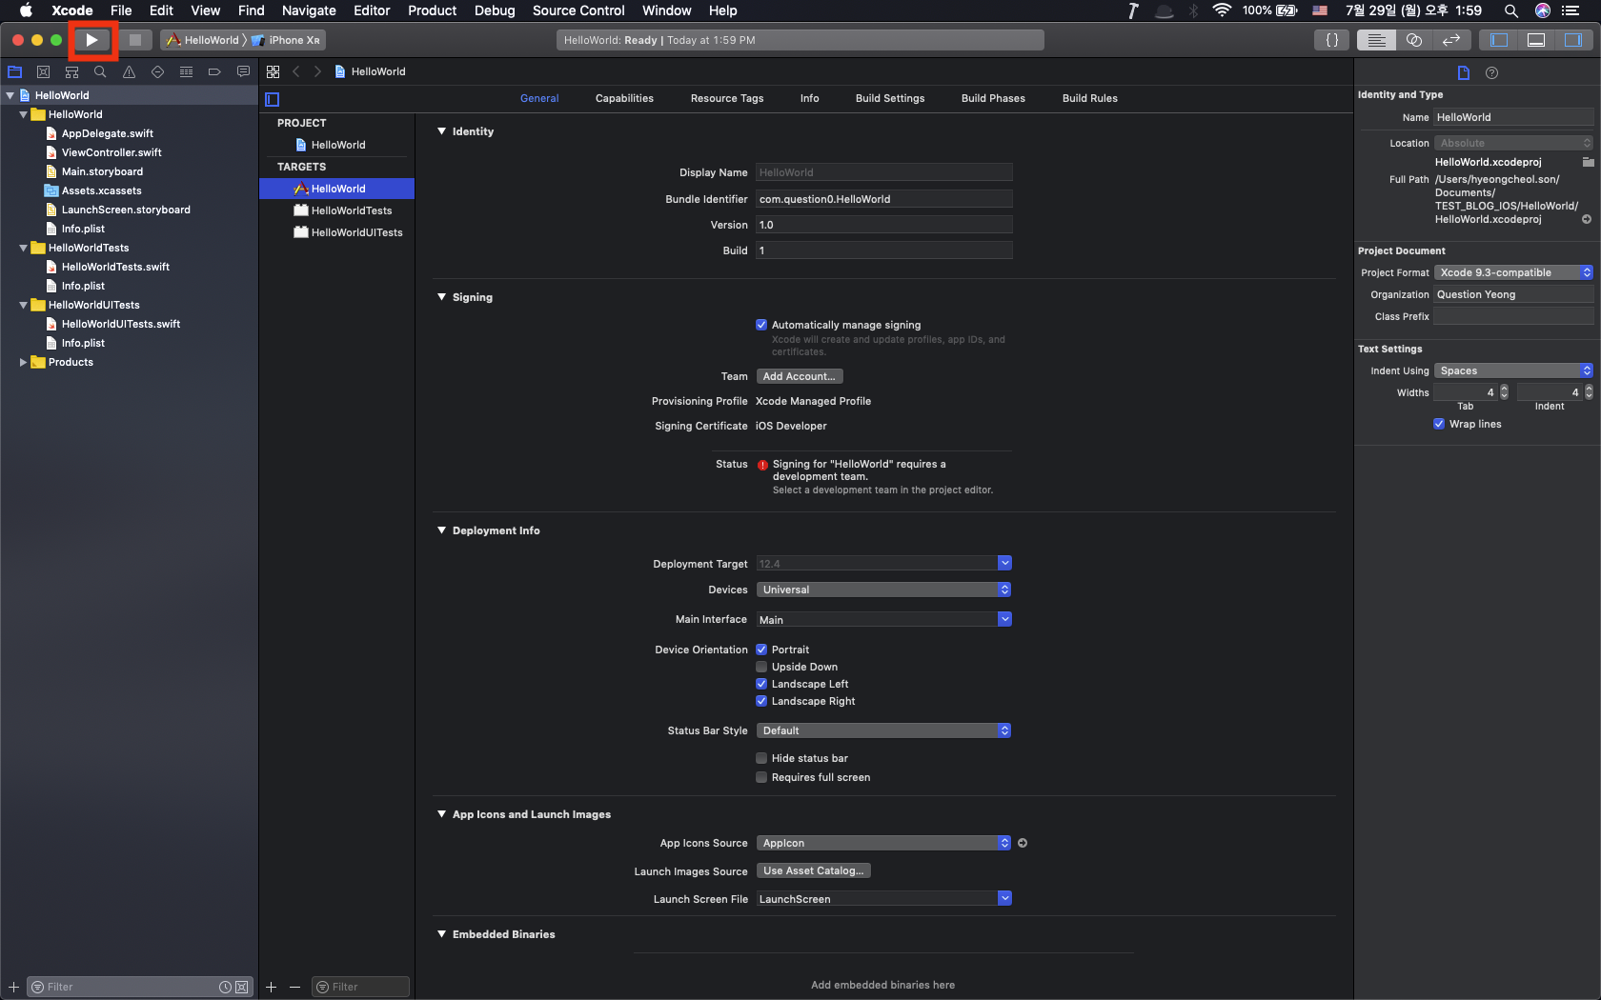Switch to the Build Settings tab
This screenshot has height=1000, width=1601.
click(890, 98)
